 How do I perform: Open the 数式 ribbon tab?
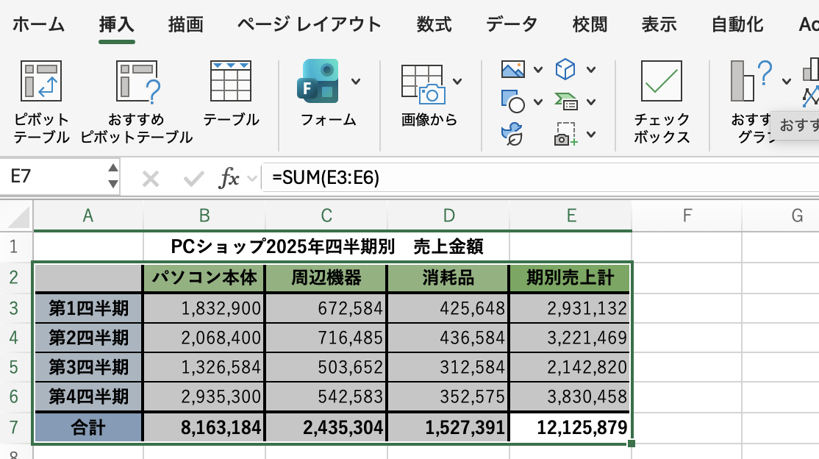(x=434, y=24)
